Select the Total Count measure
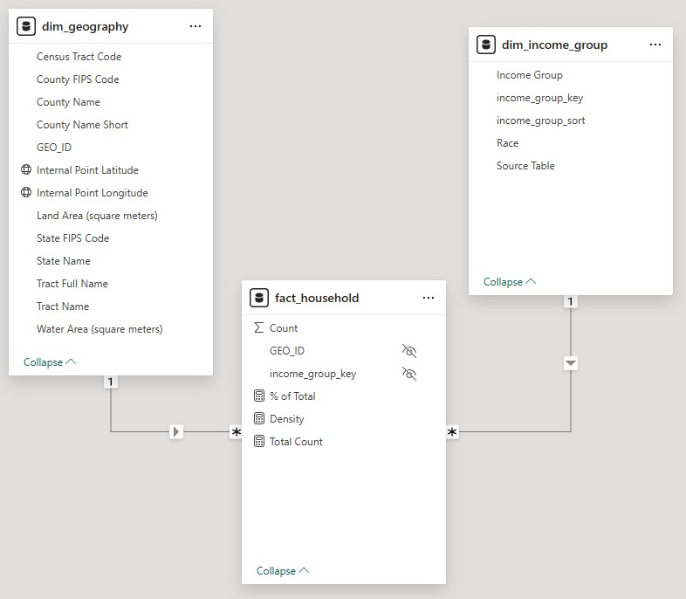Viewport: 686px width, 599px height. (296, 442)
